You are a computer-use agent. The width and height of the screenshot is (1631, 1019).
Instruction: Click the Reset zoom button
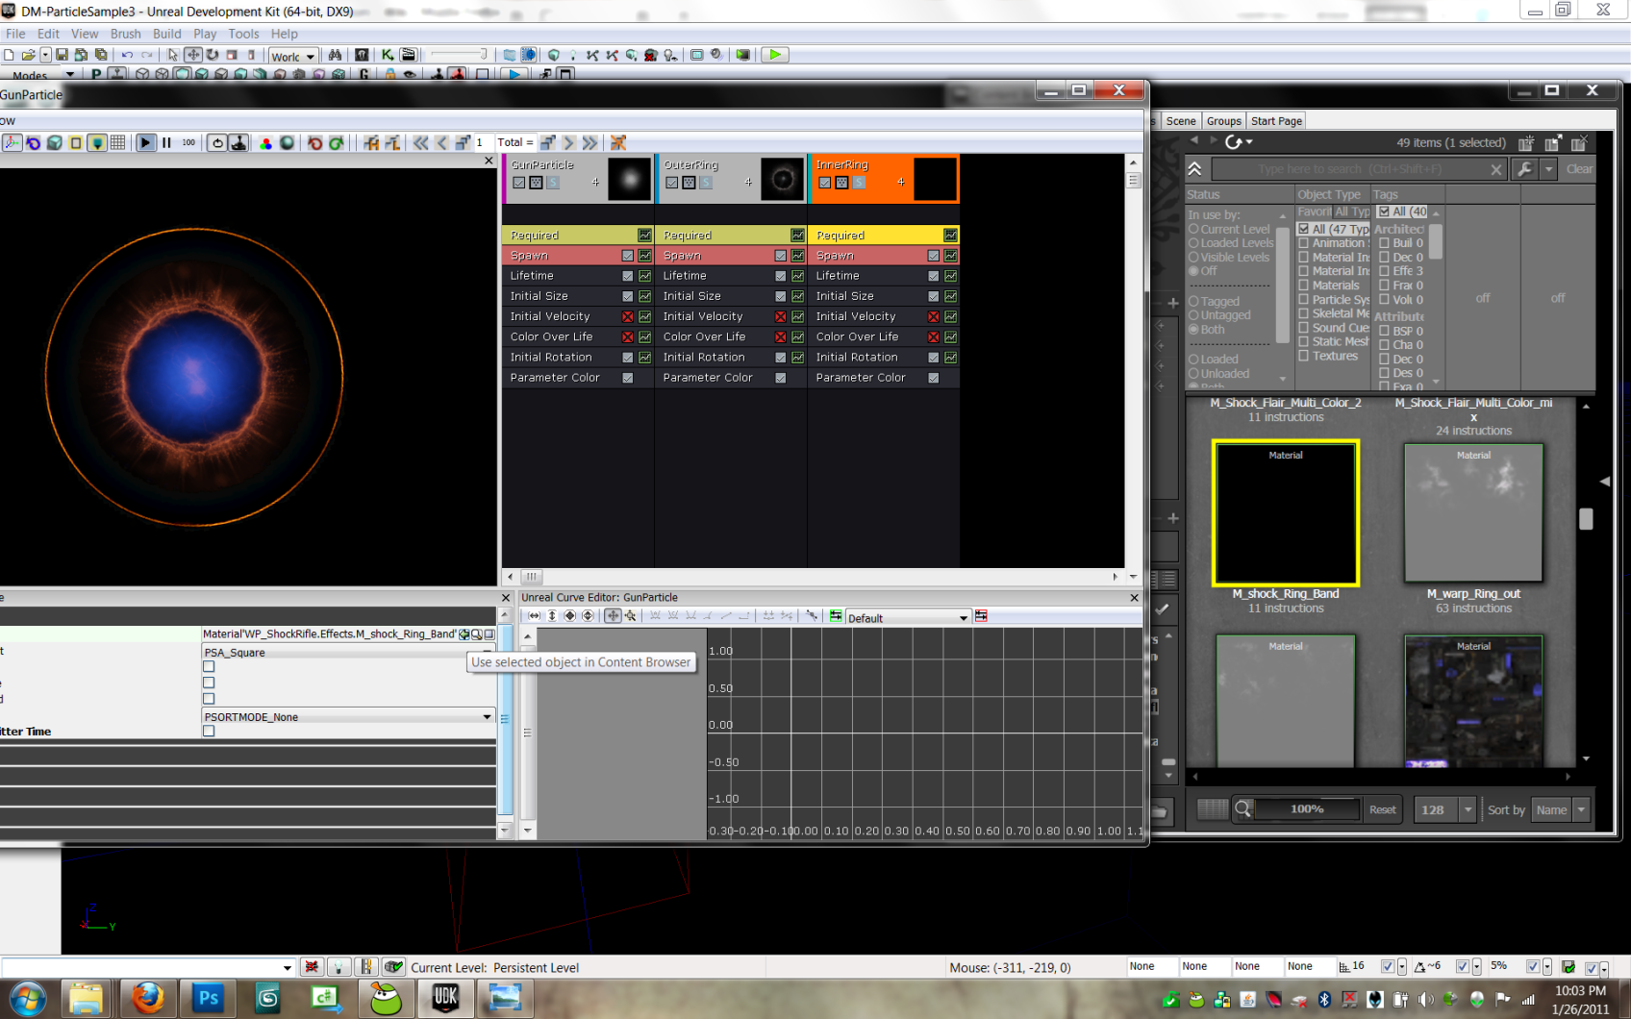pyautogui.click(x=1383, y=809)
